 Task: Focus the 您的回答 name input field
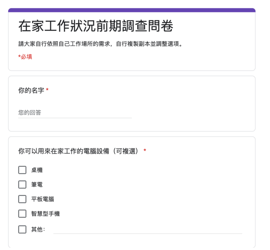[75, 113]
